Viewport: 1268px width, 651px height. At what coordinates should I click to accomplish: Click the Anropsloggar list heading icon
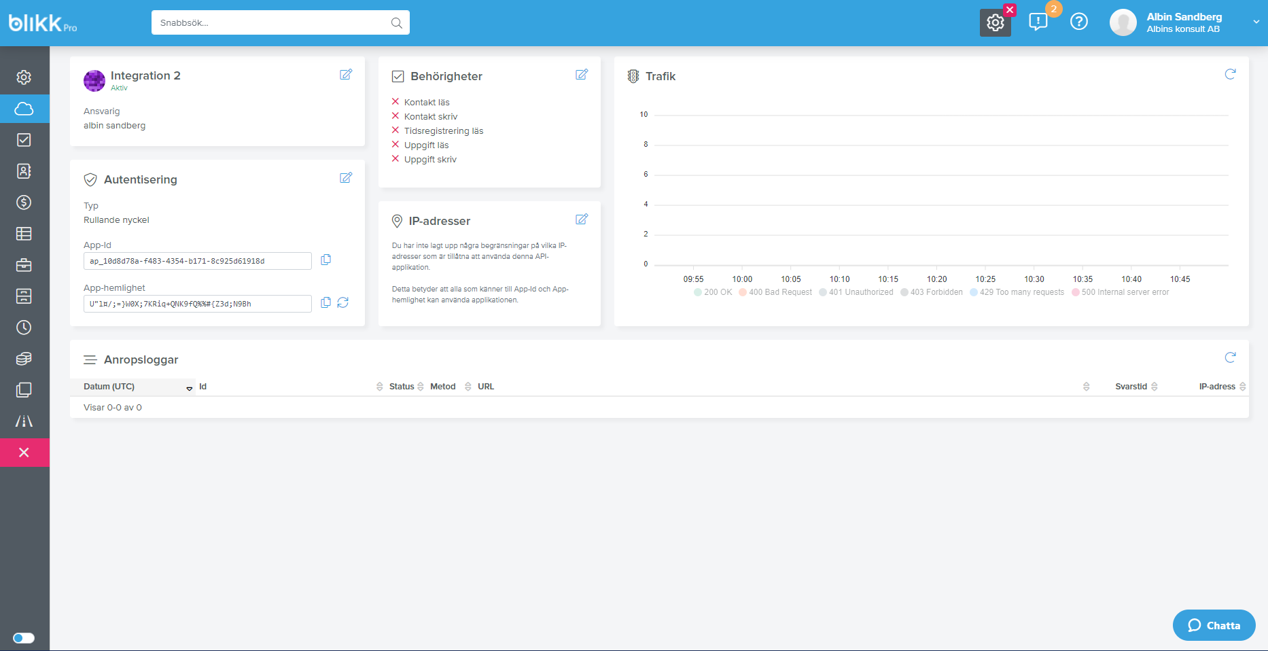[90, 359]
